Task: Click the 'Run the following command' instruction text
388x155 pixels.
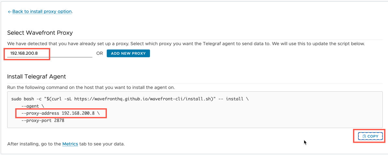Action: (91, 87)
